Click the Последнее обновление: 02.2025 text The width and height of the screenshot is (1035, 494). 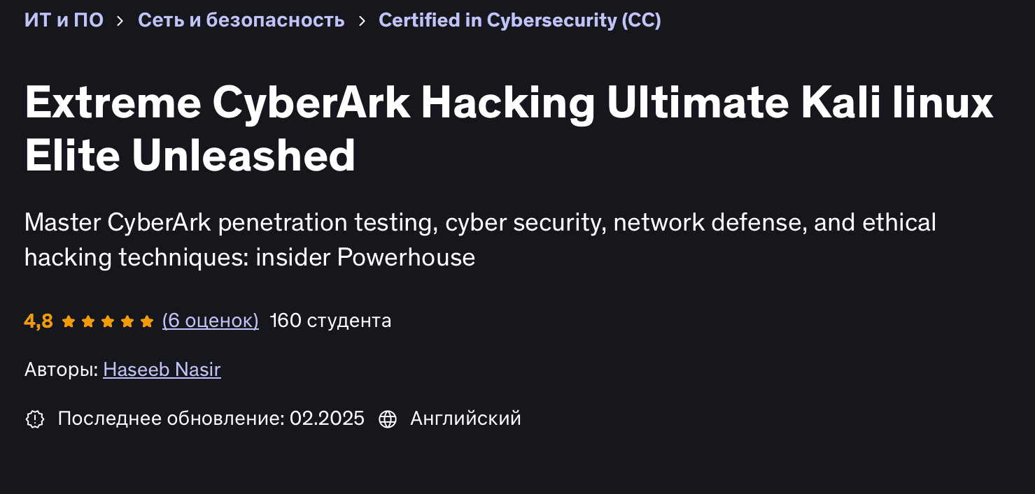click(212, 418)
